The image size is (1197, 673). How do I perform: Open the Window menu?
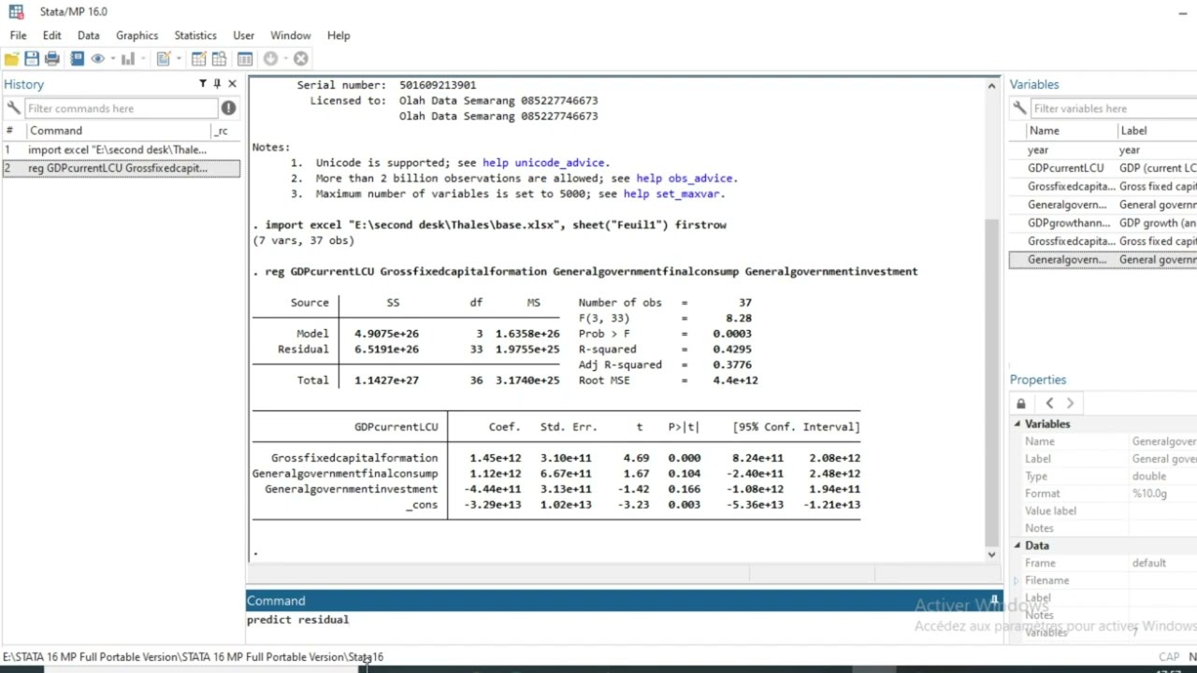[291, 36]
